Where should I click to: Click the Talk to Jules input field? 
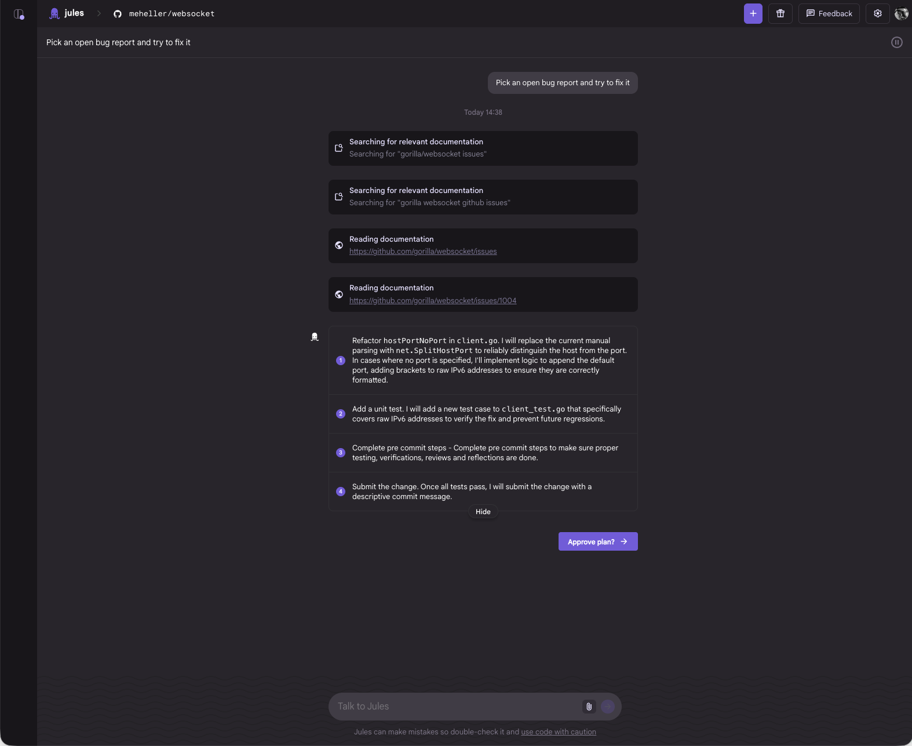pos(455,706)
